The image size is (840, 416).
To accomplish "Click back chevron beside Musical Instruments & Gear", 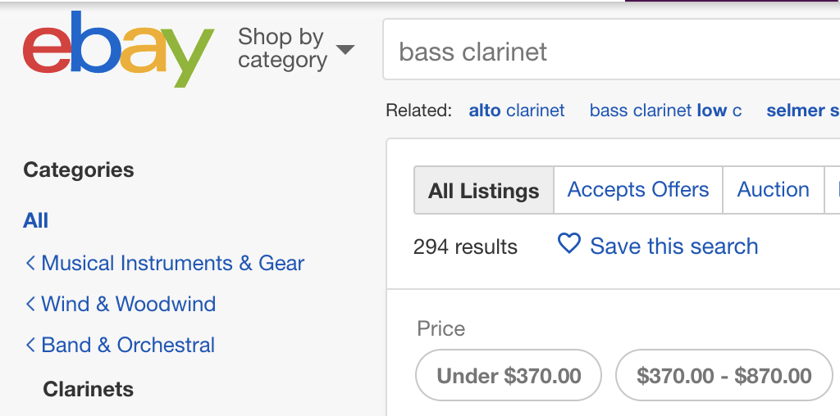I will [30, 263].
